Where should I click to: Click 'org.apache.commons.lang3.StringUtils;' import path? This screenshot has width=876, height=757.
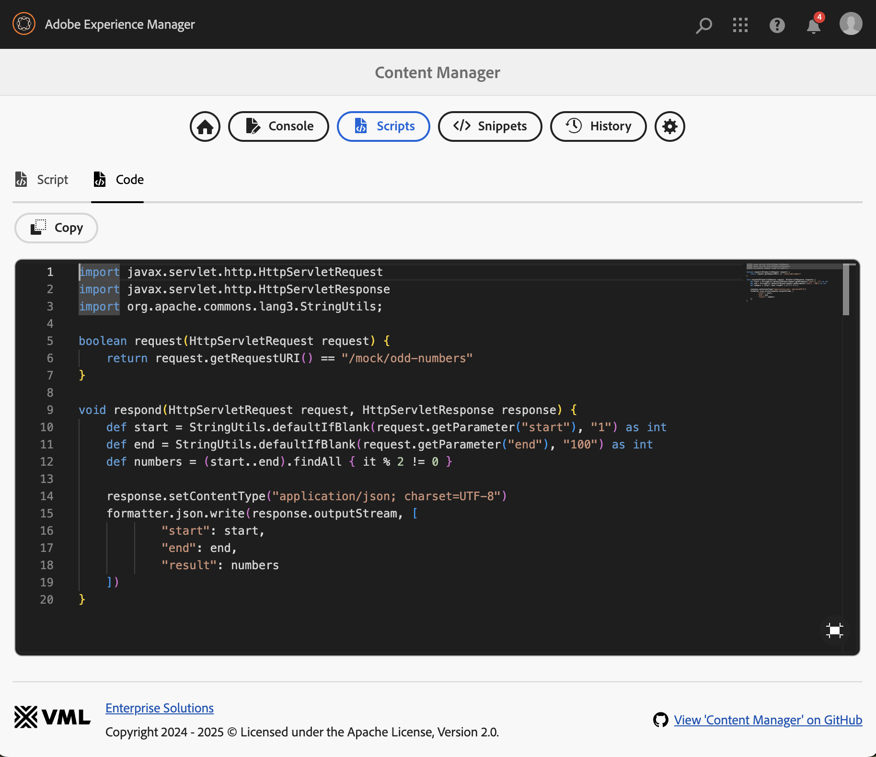[255, 307]
